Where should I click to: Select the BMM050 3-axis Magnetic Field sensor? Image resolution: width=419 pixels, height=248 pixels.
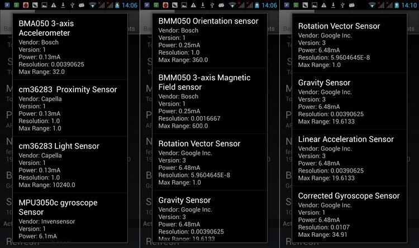[208, 101]
